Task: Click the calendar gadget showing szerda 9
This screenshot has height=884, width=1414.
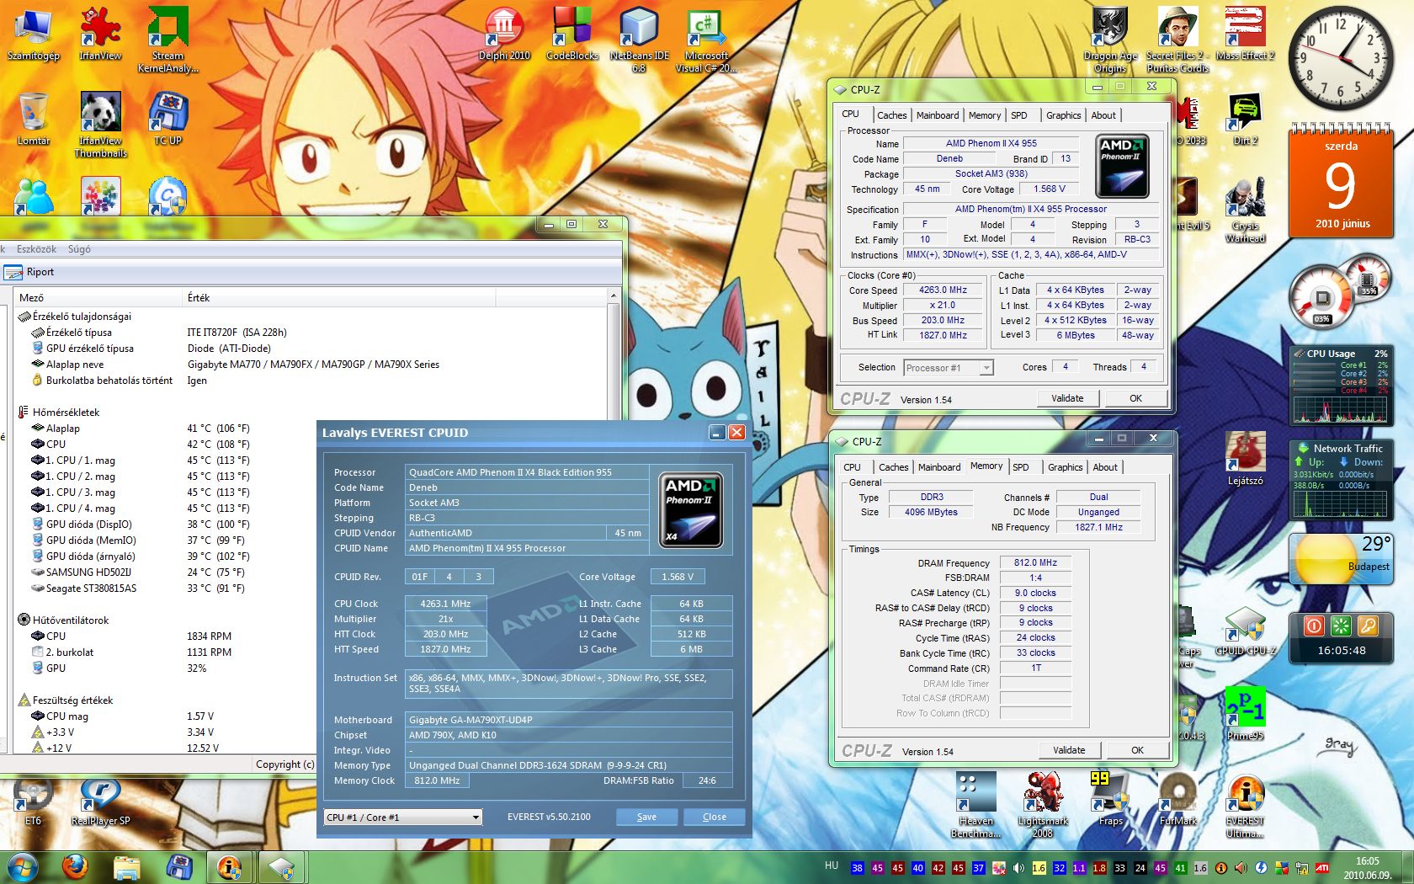Action: pos(1341,180)
